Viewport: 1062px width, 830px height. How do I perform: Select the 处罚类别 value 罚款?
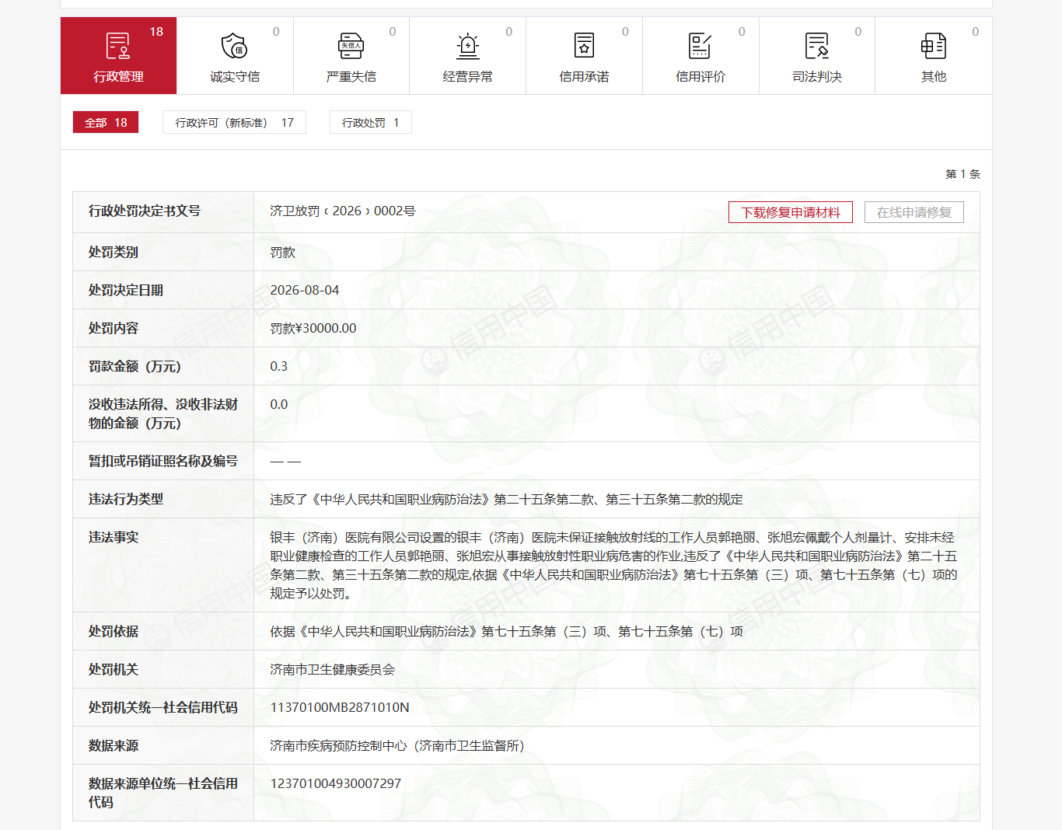coord(283,253)
